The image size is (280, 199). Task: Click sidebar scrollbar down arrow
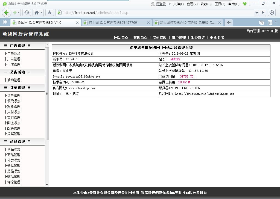pyautogui.click(x=47, y=185)
